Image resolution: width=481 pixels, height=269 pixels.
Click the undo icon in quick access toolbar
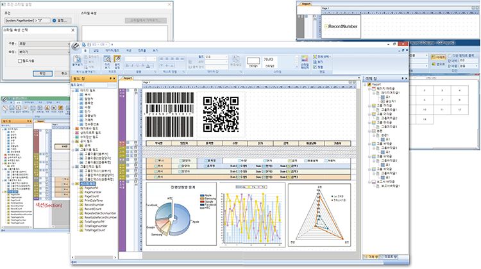(94, 45)
